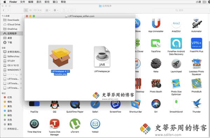Open the Aria2GUI app icon

point(176,23)
